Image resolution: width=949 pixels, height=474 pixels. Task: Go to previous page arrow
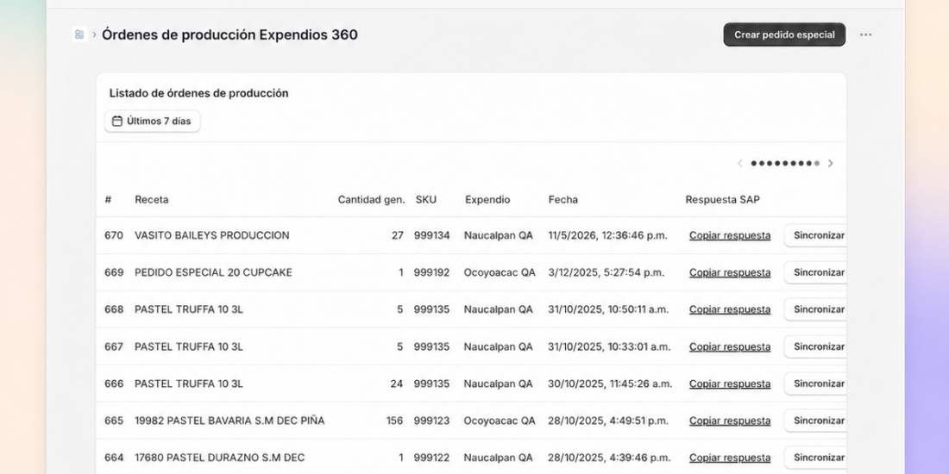[739, 163]
